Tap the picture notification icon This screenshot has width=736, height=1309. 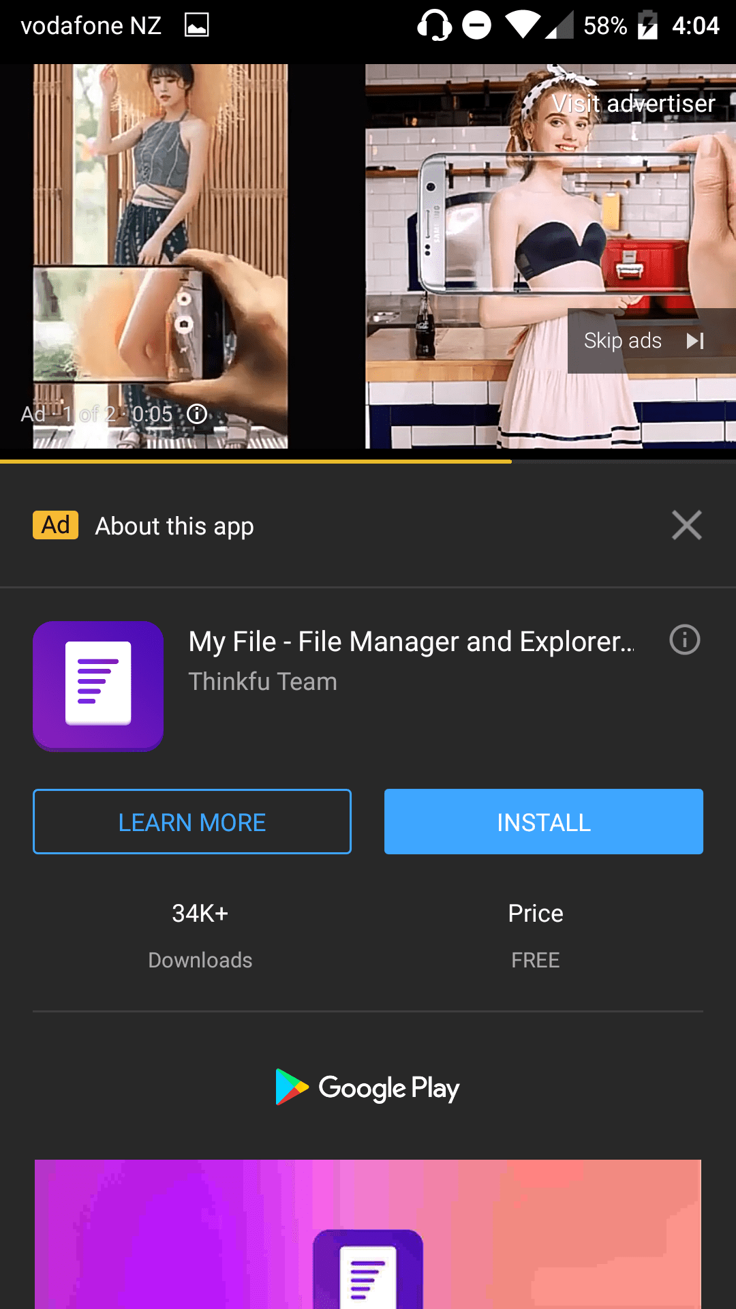coord(197,26)
